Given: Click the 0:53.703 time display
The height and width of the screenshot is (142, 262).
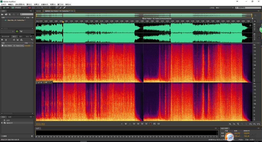Looking at the screenshot, I should (40, 124).
